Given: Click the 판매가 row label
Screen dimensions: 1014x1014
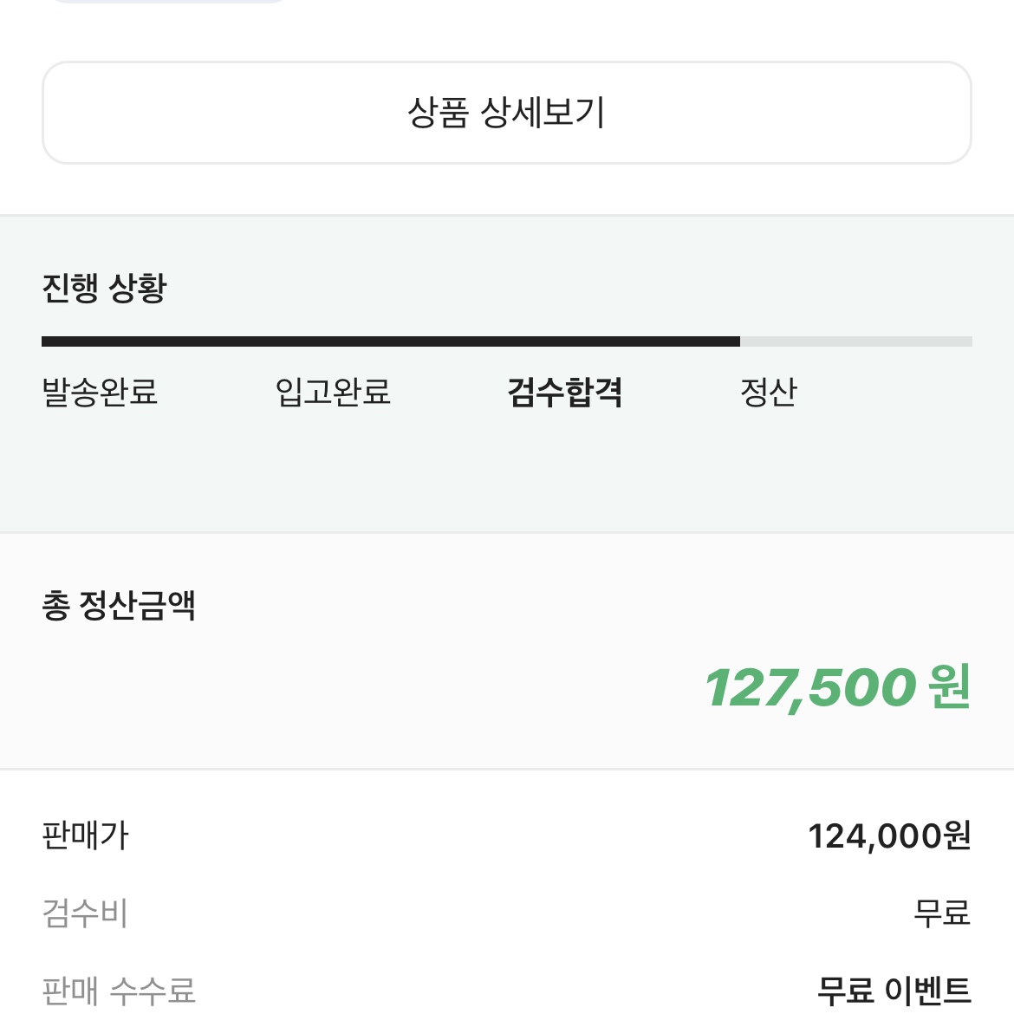Looking at the screenshot, I should coord(85,835).
